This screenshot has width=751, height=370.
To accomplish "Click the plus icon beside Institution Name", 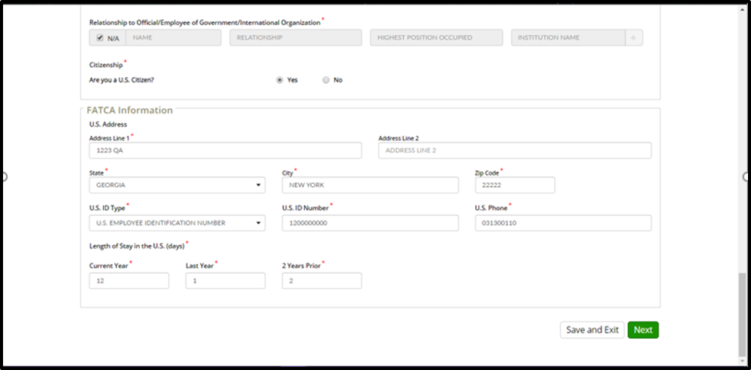I will click(633, 38).
